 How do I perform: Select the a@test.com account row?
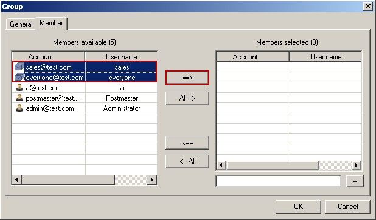point(85,88)
